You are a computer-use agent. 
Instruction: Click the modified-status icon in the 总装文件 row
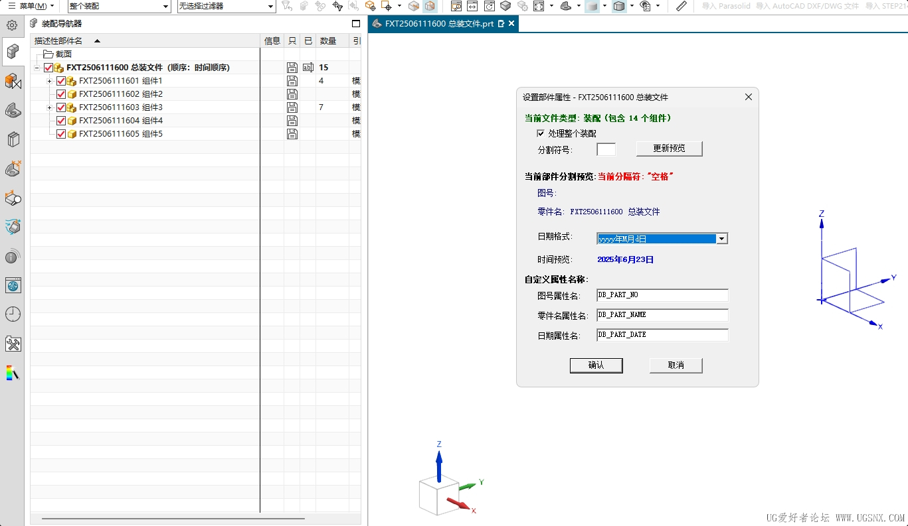pyautogui.click(x=308, y=68)
